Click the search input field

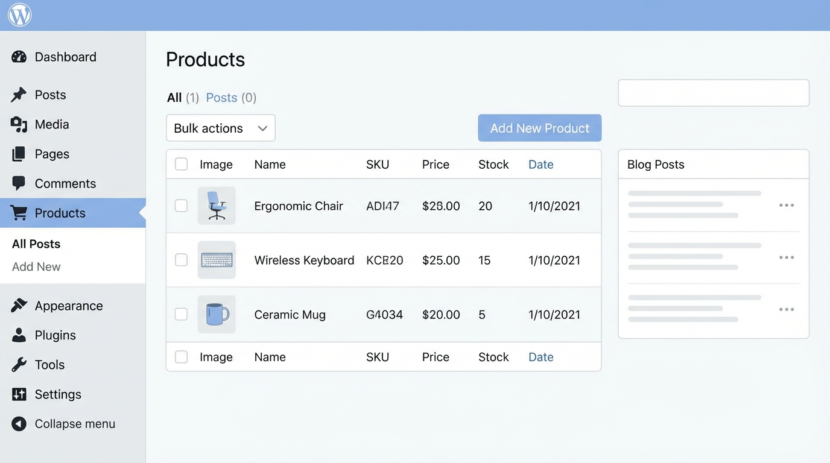[713, 93]
